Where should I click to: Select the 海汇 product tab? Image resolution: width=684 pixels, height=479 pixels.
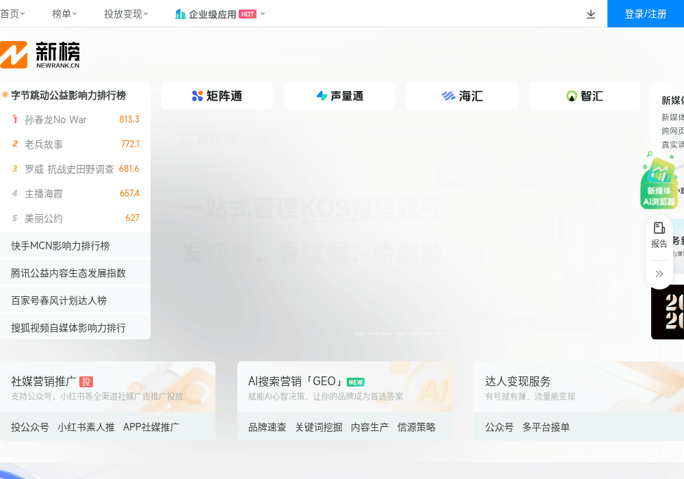pyautogui.click(x=462, y=96)
